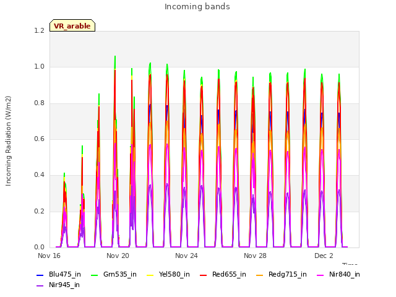This screenshot has width=396, height=297.
Task: Click the blue Blu475_in legend swatch
Action: (40, 275)
